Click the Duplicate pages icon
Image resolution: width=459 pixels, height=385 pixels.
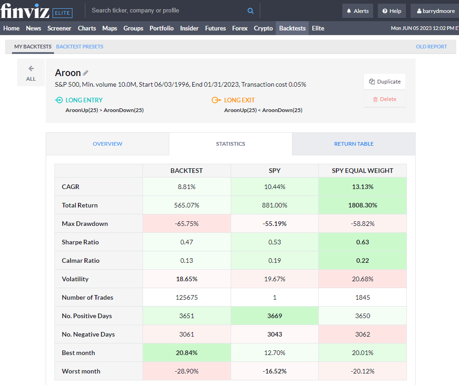(371, 81)
